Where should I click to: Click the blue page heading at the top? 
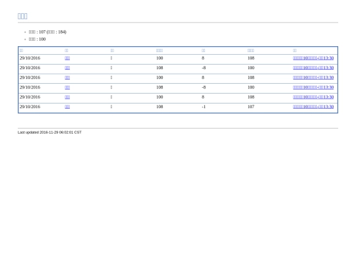pyautogui.click(x=22, y=16)
